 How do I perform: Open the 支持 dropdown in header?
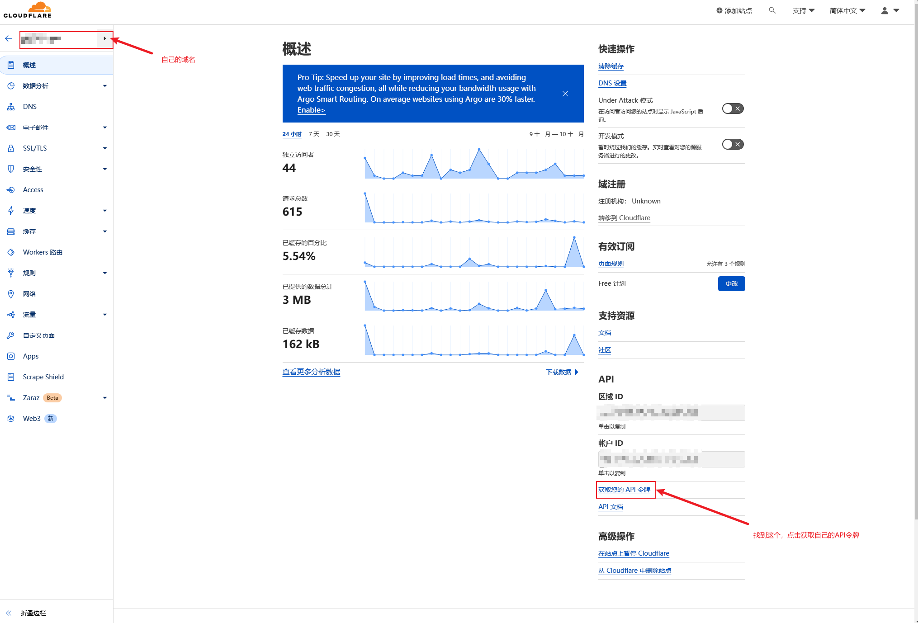803,10
